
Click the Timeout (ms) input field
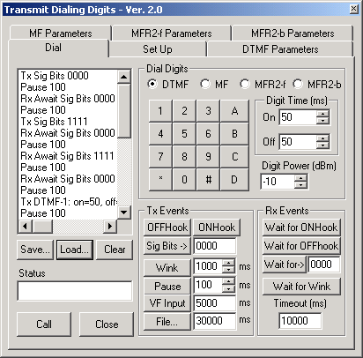coord(300,320)
